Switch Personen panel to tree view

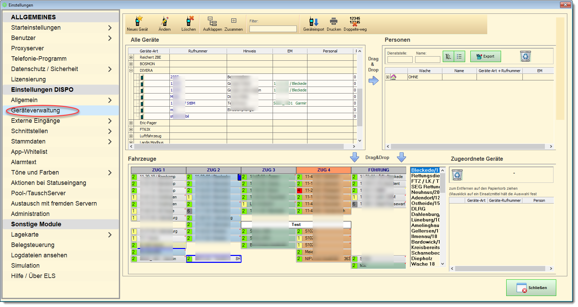click(x=448, y=57)
